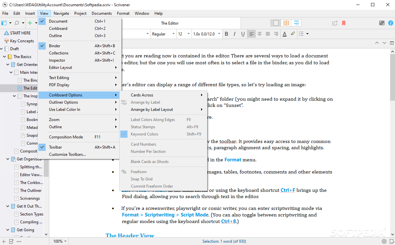This screenshot has width=395, height=245.
Task: Open composition mode dark icon in toolbar
Action: (x=382, y=23)
